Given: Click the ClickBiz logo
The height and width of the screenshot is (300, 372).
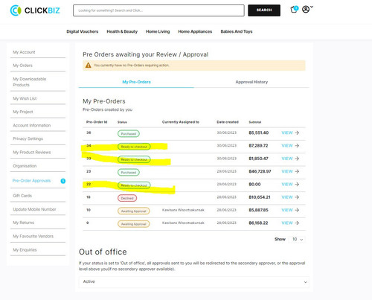Looking at the screenshot, I should 35,10.
